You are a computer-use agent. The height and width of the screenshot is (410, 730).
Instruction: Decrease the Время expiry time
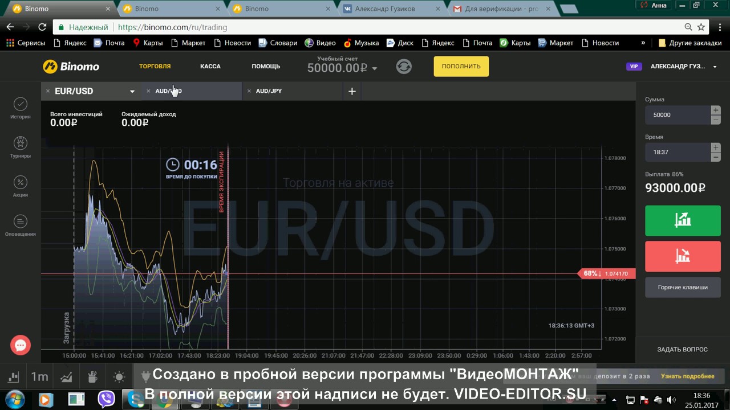(716, 157)
